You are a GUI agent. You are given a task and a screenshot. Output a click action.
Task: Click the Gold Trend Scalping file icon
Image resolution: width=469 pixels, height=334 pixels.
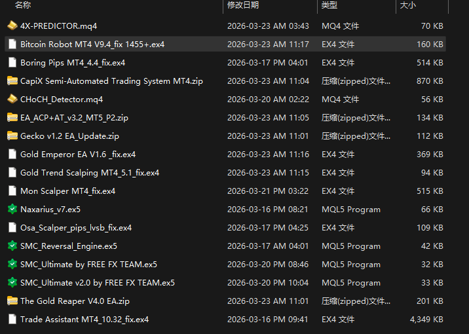12,172
